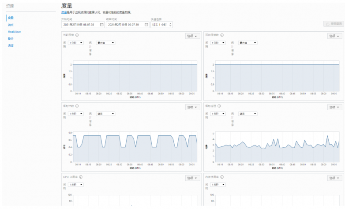This screenshot has width=345, height=209.
Task: Change 内存使用率 interval from 1 分钟
Action: tap(218, 185)
